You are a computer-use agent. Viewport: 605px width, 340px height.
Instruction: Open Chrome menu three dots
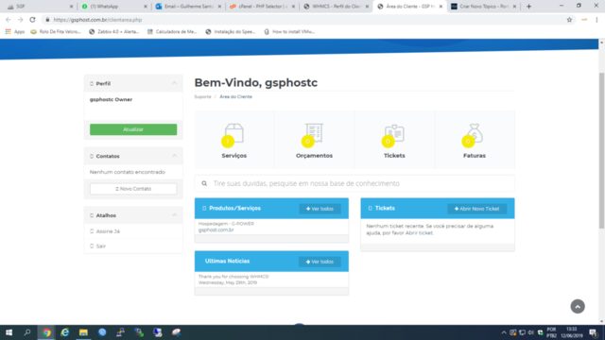click(596, 20)
